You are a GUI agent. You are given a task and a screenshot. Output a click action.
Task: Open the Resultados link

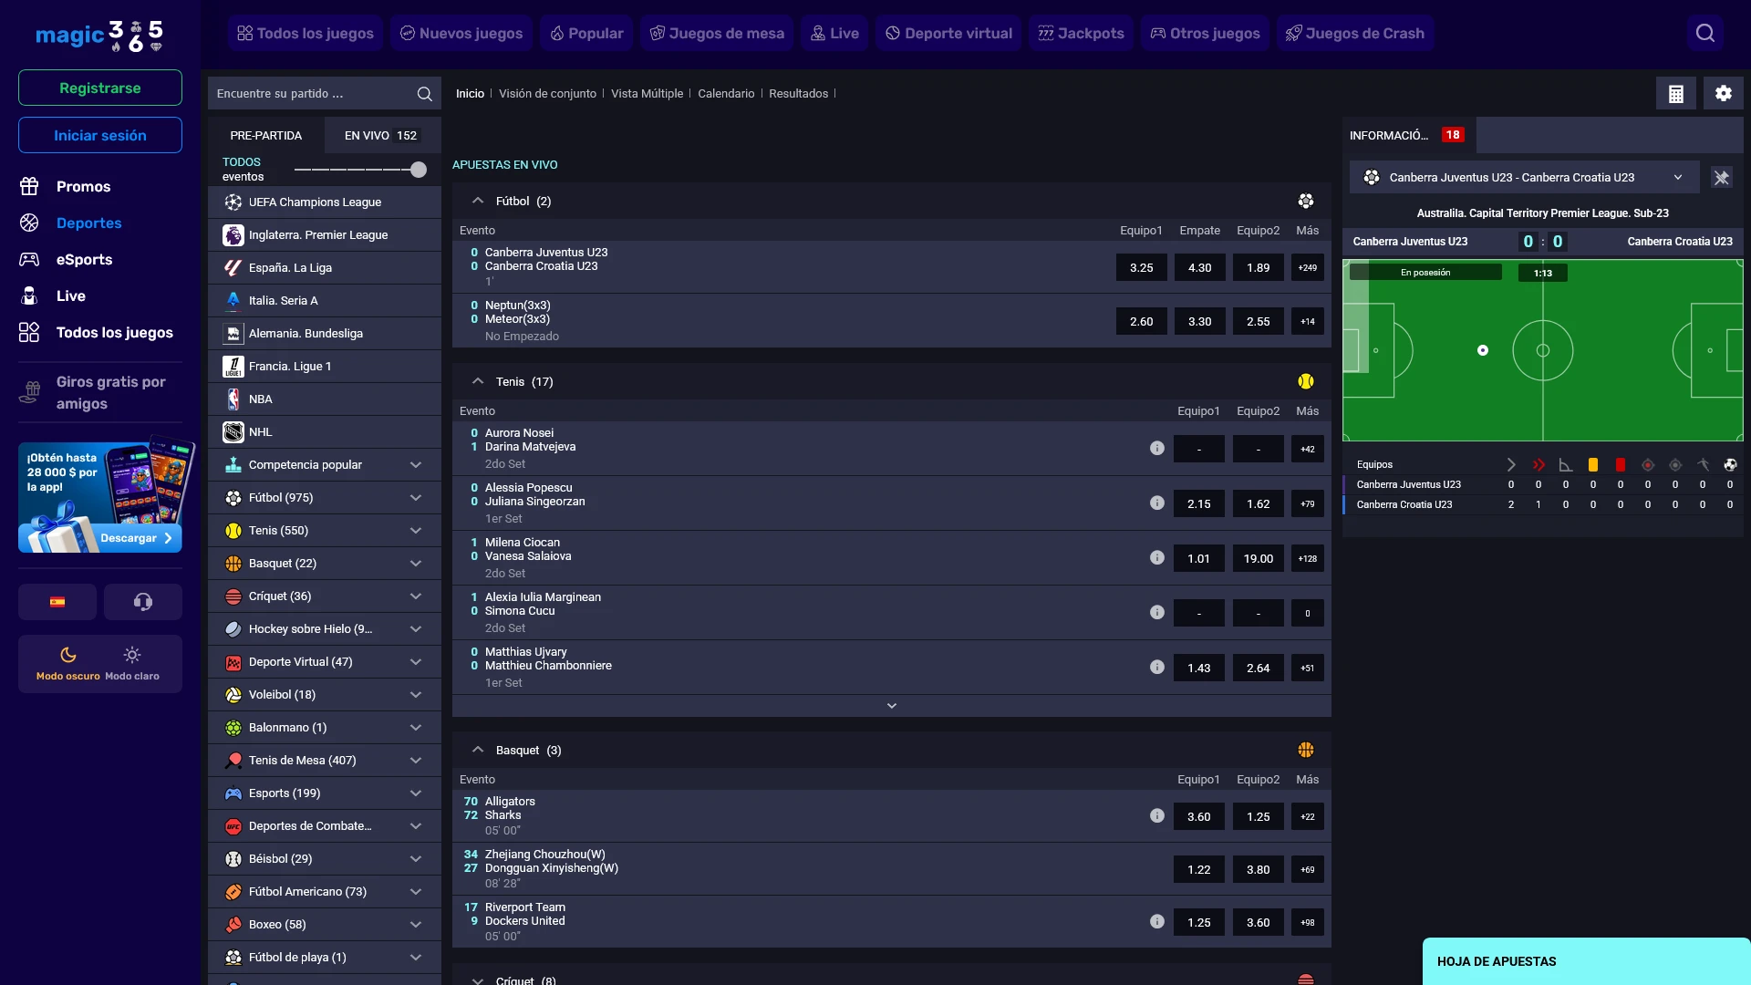tap(799, 94)
